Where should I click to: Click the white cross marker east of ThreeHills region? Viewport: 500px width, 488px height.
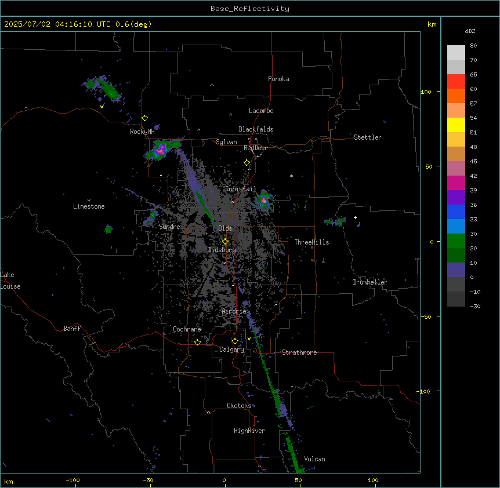pyautogui.click(x=355, y=217)
